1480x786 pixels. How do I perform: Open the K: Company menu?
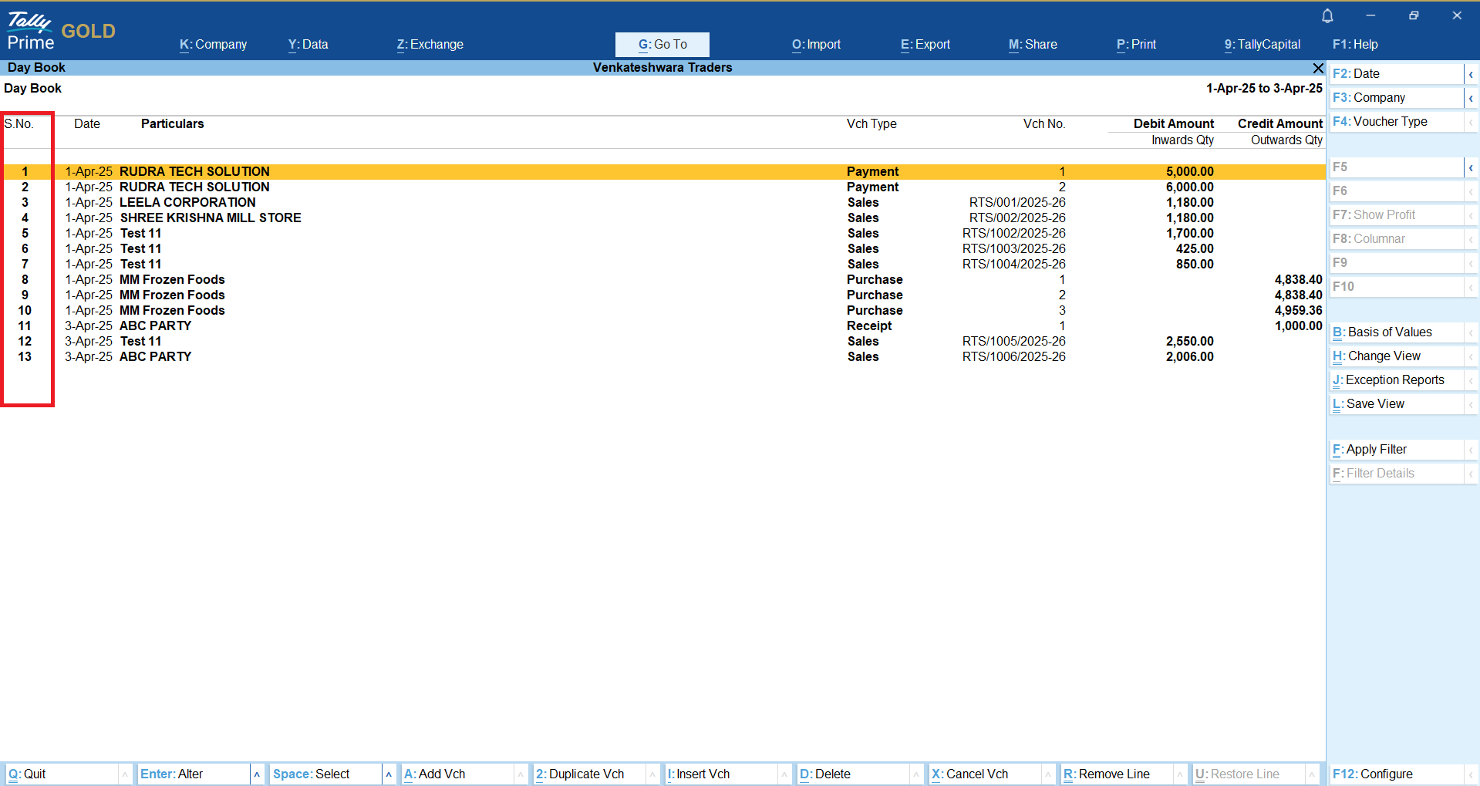(x=213, y=45)
